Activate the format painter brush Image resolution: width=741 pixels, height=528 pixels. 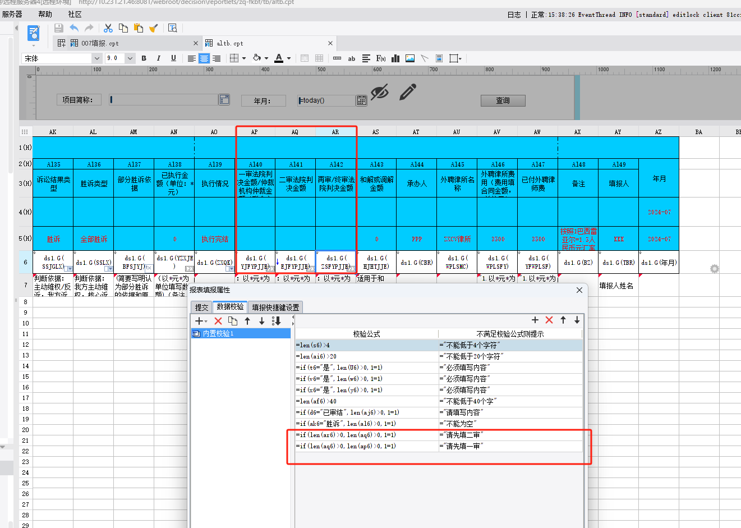tap(154, 28)
